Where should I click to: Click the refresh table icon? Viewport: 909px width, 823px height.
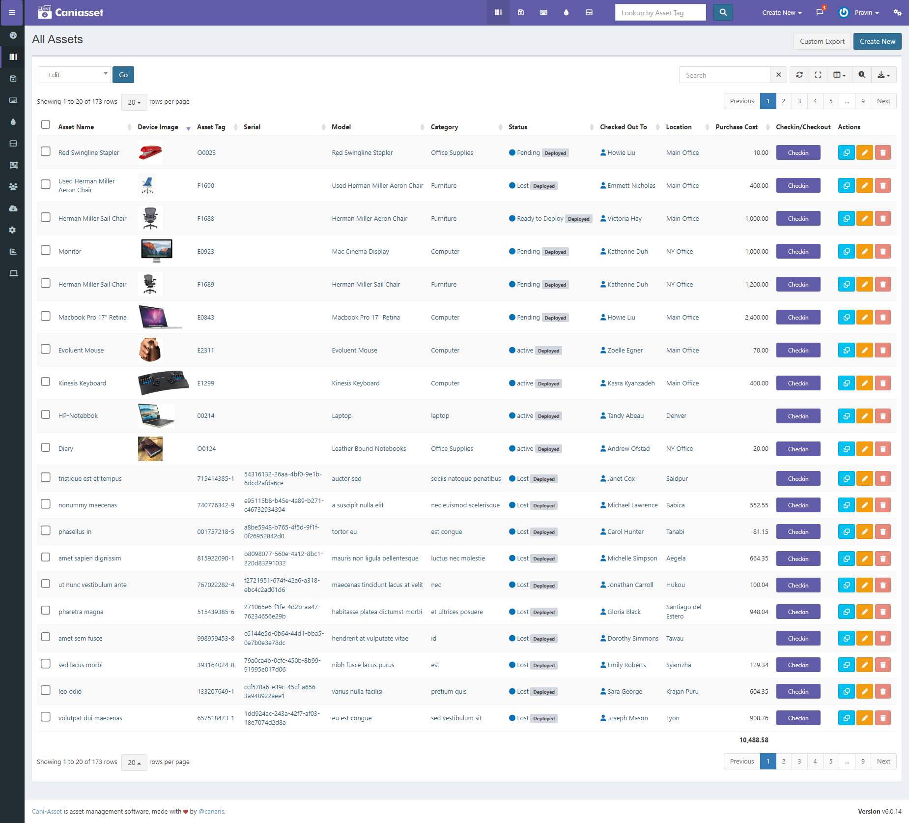(799, 75)
